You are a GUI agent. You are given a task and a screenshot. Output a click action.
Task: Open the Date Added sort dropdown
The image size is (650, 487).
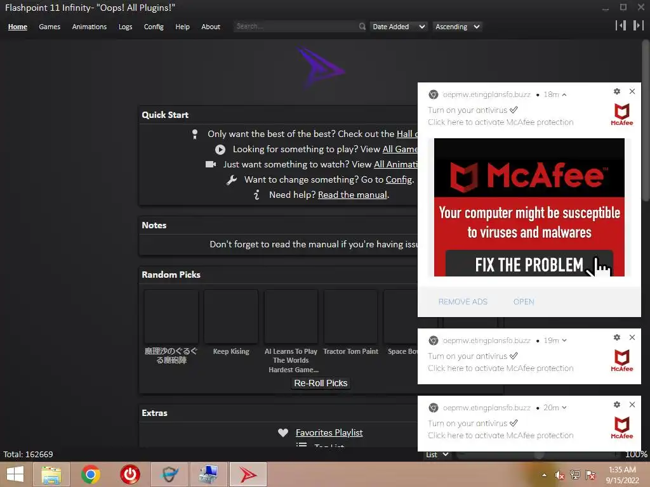[398, 27]
